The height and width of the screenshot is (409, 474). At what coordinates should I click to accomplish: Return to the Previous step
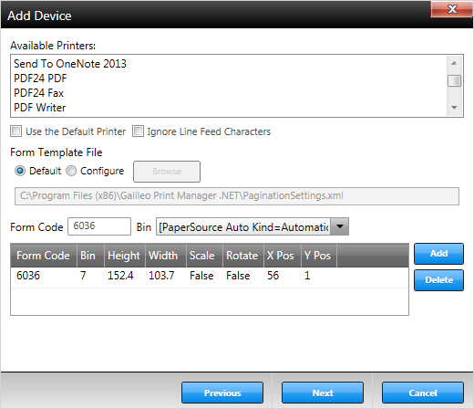[222, 393]
